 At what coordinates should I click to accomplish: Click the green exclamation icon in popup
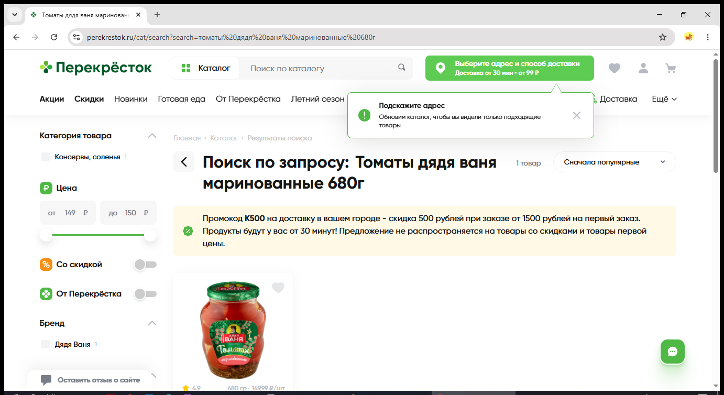click(365, 115)
